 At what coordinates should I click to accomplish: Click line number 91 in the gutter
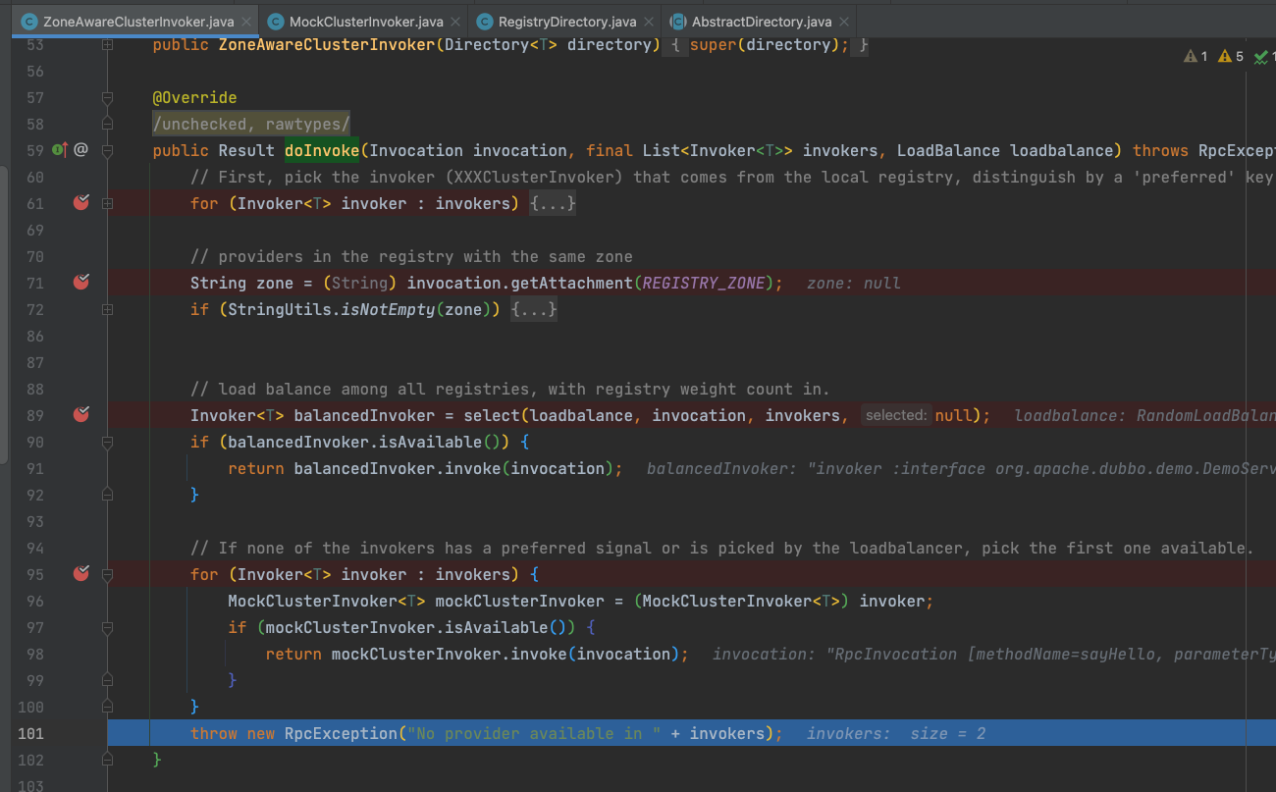point(34,468)
